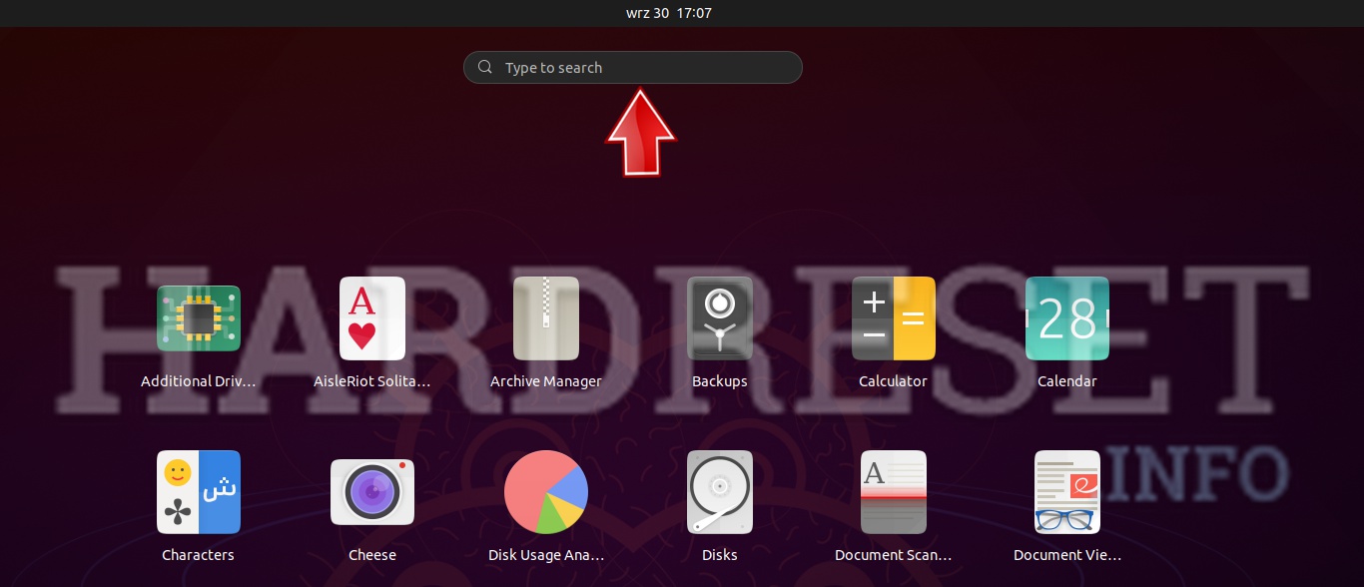The height and width of the screenshot is (587, 1364).
Task: Click the 'Disks' name label
Action: click(720, 555)
